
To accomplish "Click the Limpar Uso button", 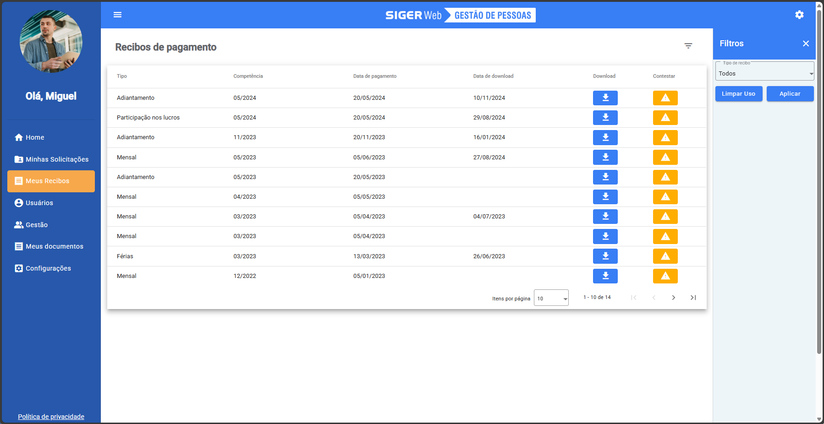I will 739,94.
